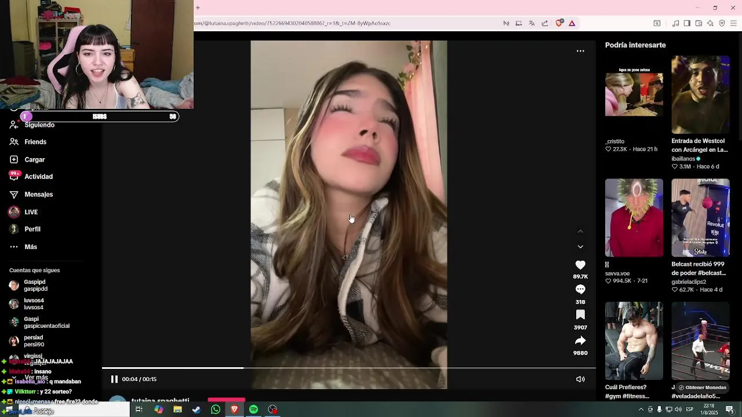Open the Leo AI sparkle icon

710,23
